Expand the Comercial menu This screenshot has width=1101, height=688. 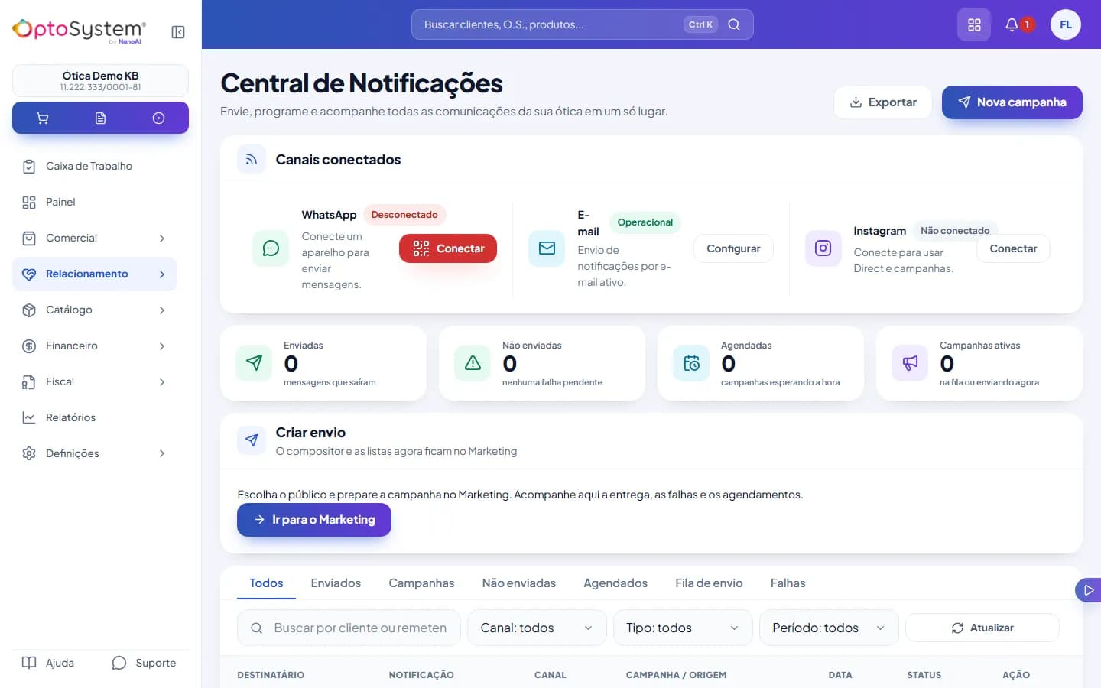coord(95,239)
